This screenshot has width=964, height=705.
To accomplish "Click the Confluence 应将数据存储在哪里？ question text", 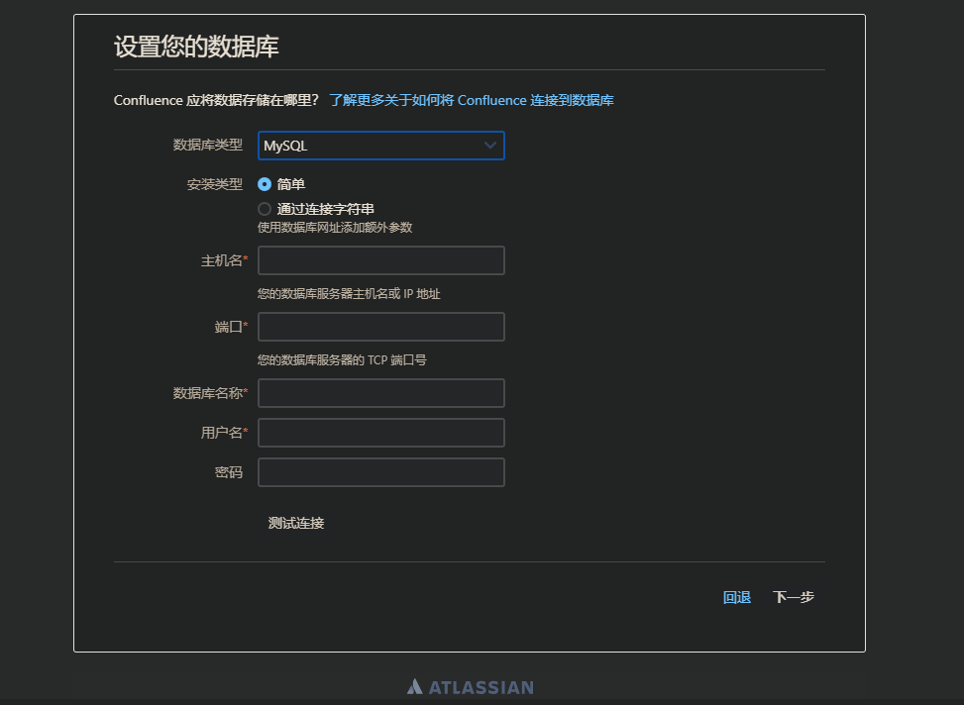I will pos(216,100).
